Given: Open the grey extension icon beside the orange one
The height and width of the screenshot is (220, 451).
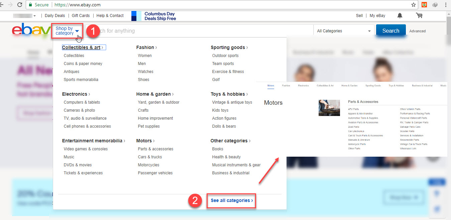Looking at the screenshot, I should coord(435,5).
